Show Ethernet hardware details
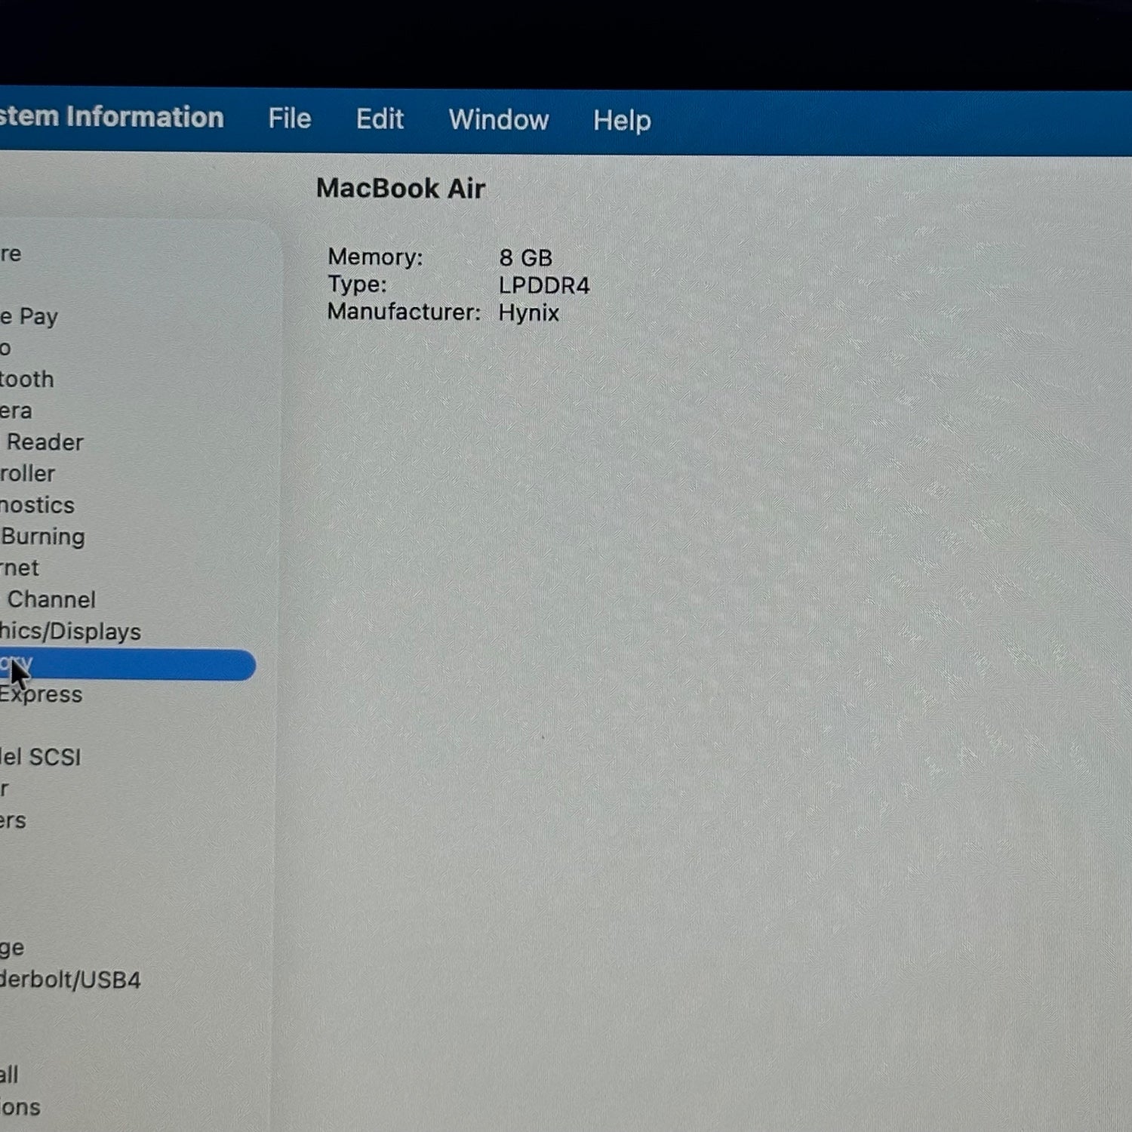 tap(20, 568)
